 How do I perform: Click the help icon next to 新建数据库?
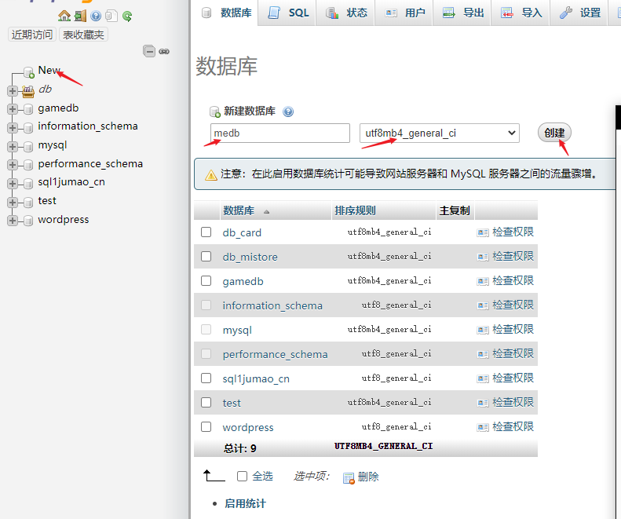coord(288,111)
